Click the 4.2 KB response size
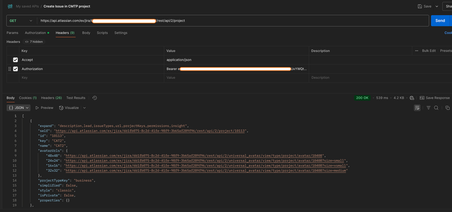 pos(400,98)
